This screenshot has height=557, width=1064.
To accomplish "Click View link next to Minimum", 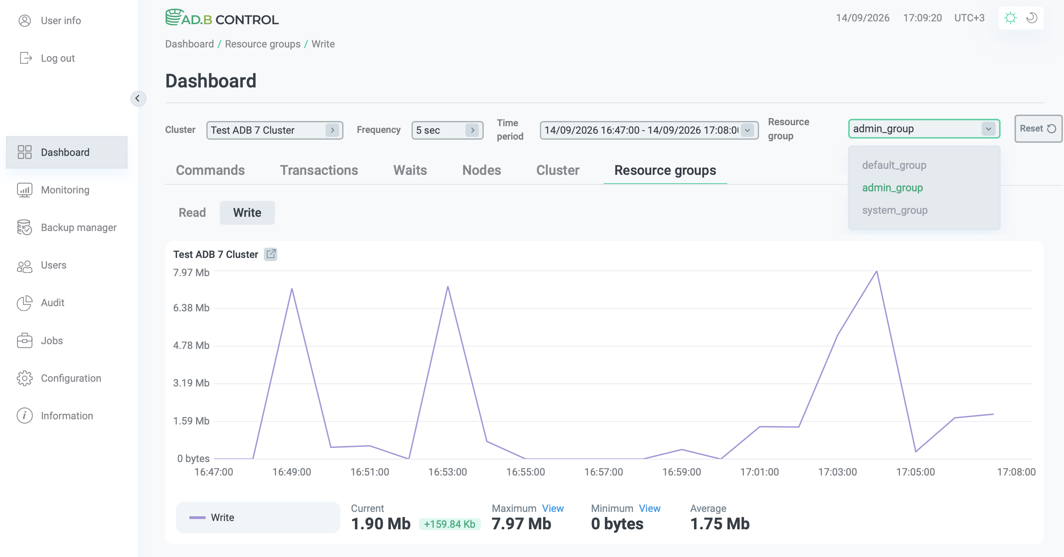I will coord(650,508).
